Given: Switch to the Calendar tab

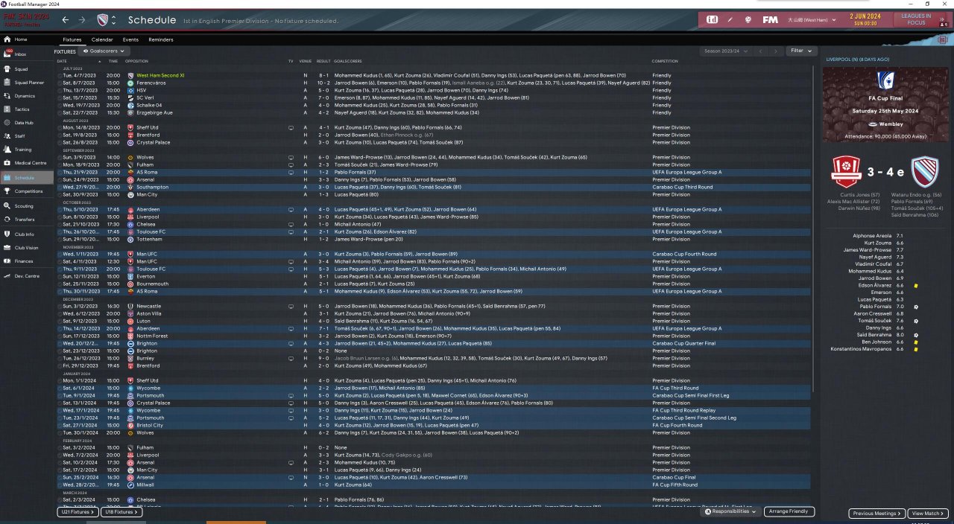Looking at the screenshot, I should click(102, 39).
